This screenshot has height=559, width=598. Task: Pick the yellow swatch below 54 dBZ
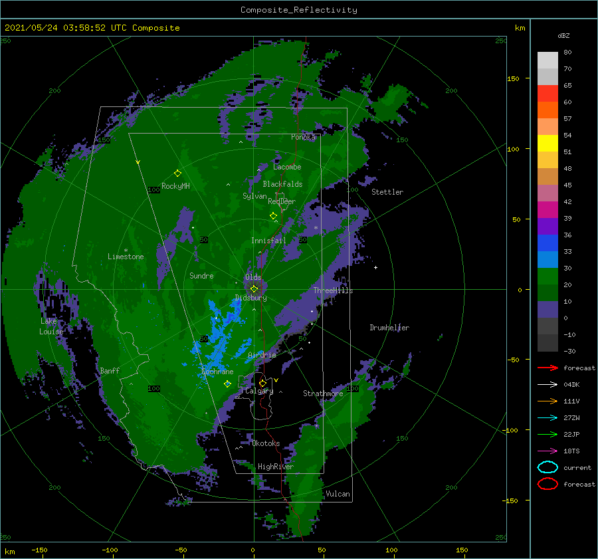point(548,143)
